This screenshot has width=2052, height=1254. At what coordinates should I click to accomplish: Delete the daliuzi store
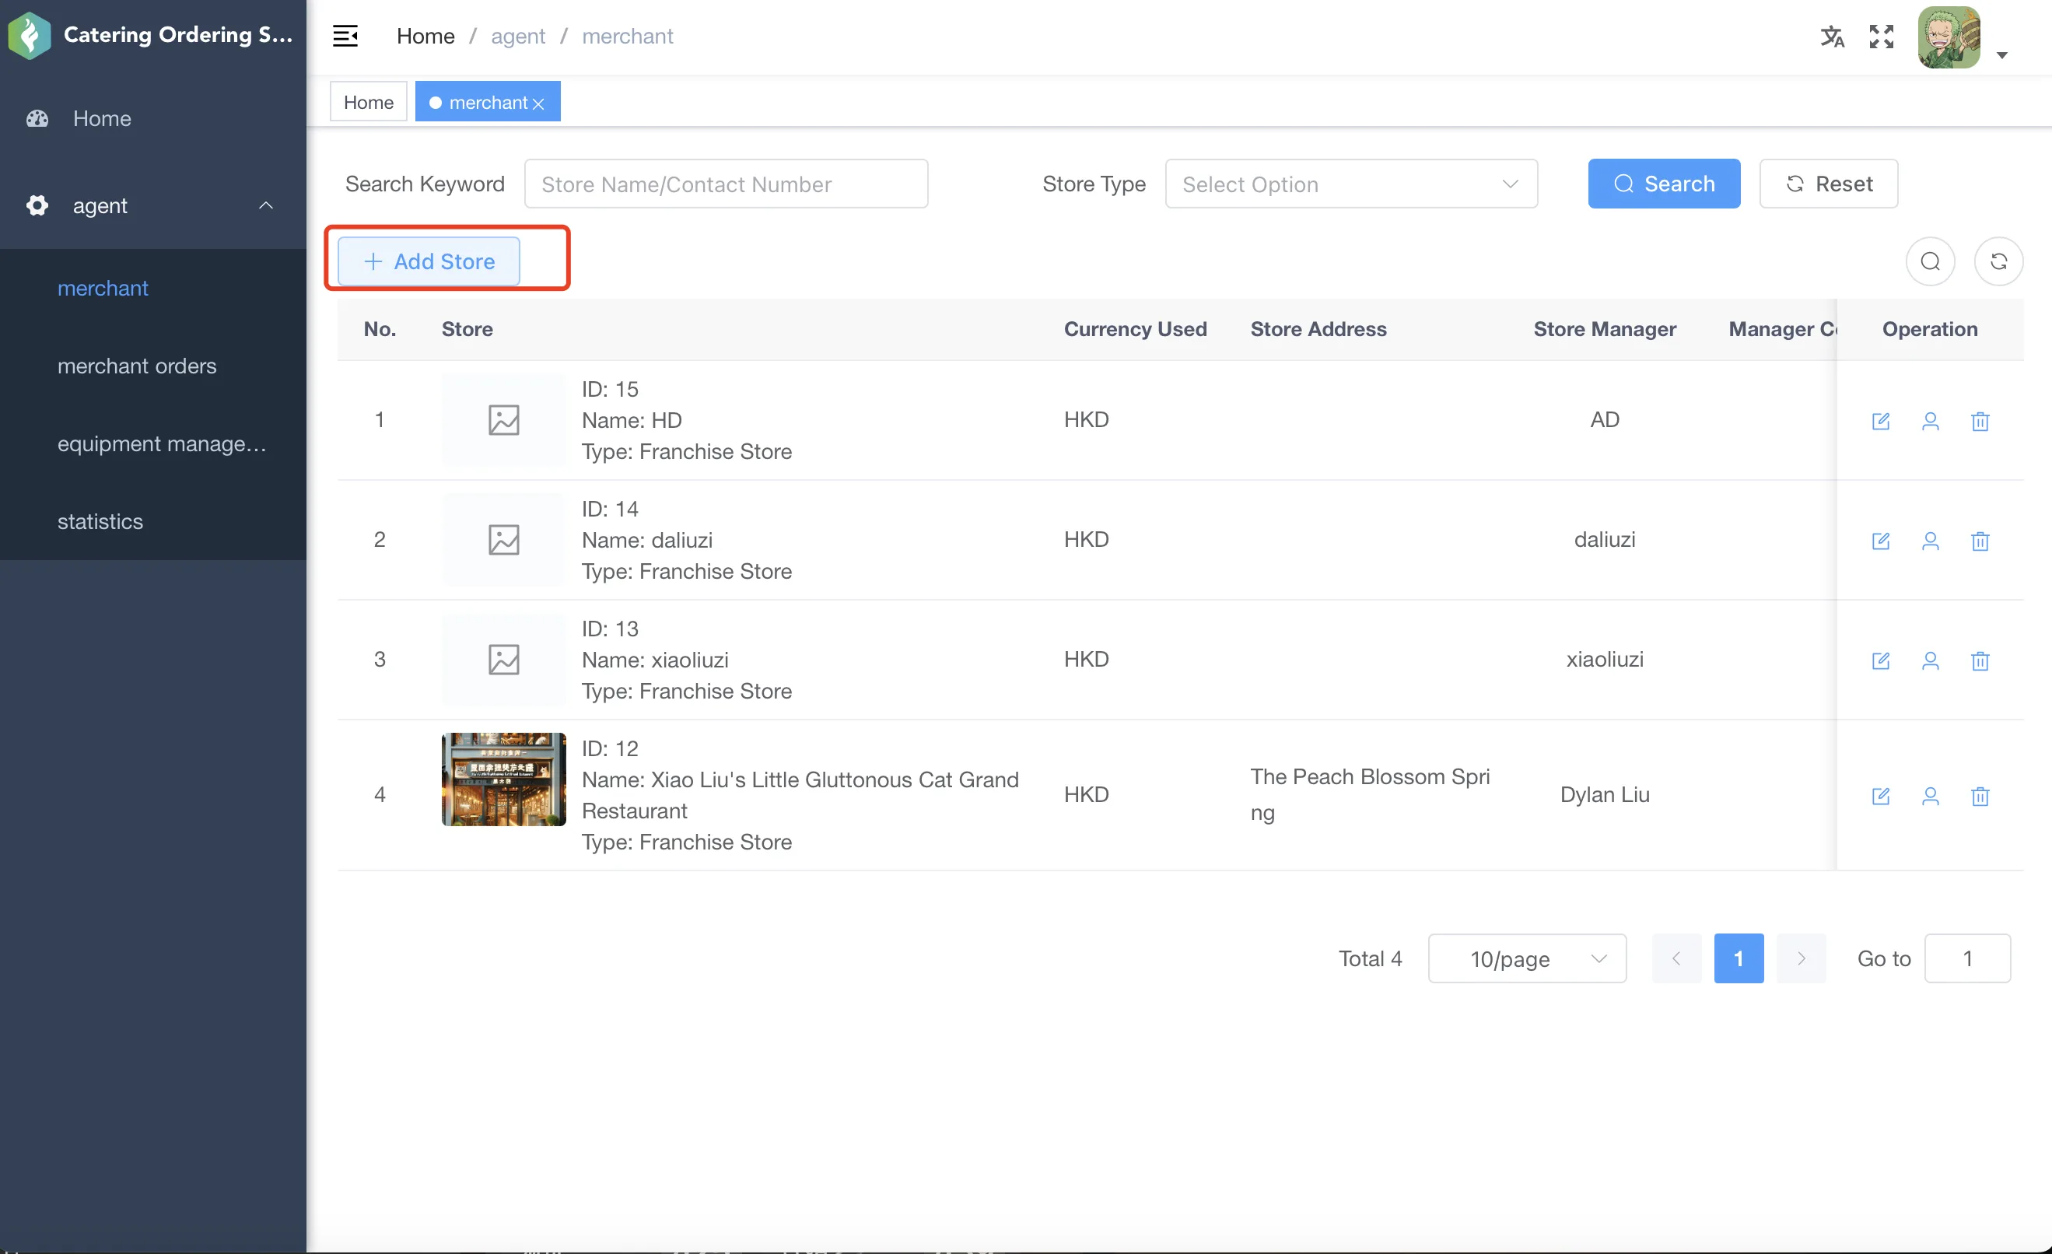point(1980,541)
